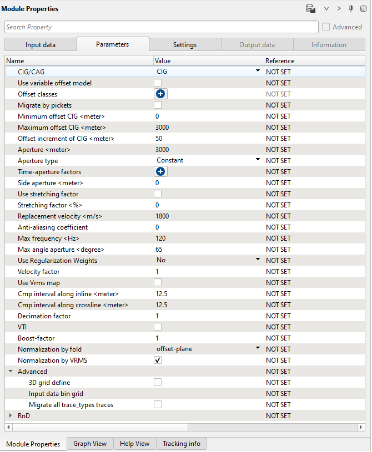Click the Search Property input field
The width and height of the screenshot is (372, 452).
coord(161,27)
